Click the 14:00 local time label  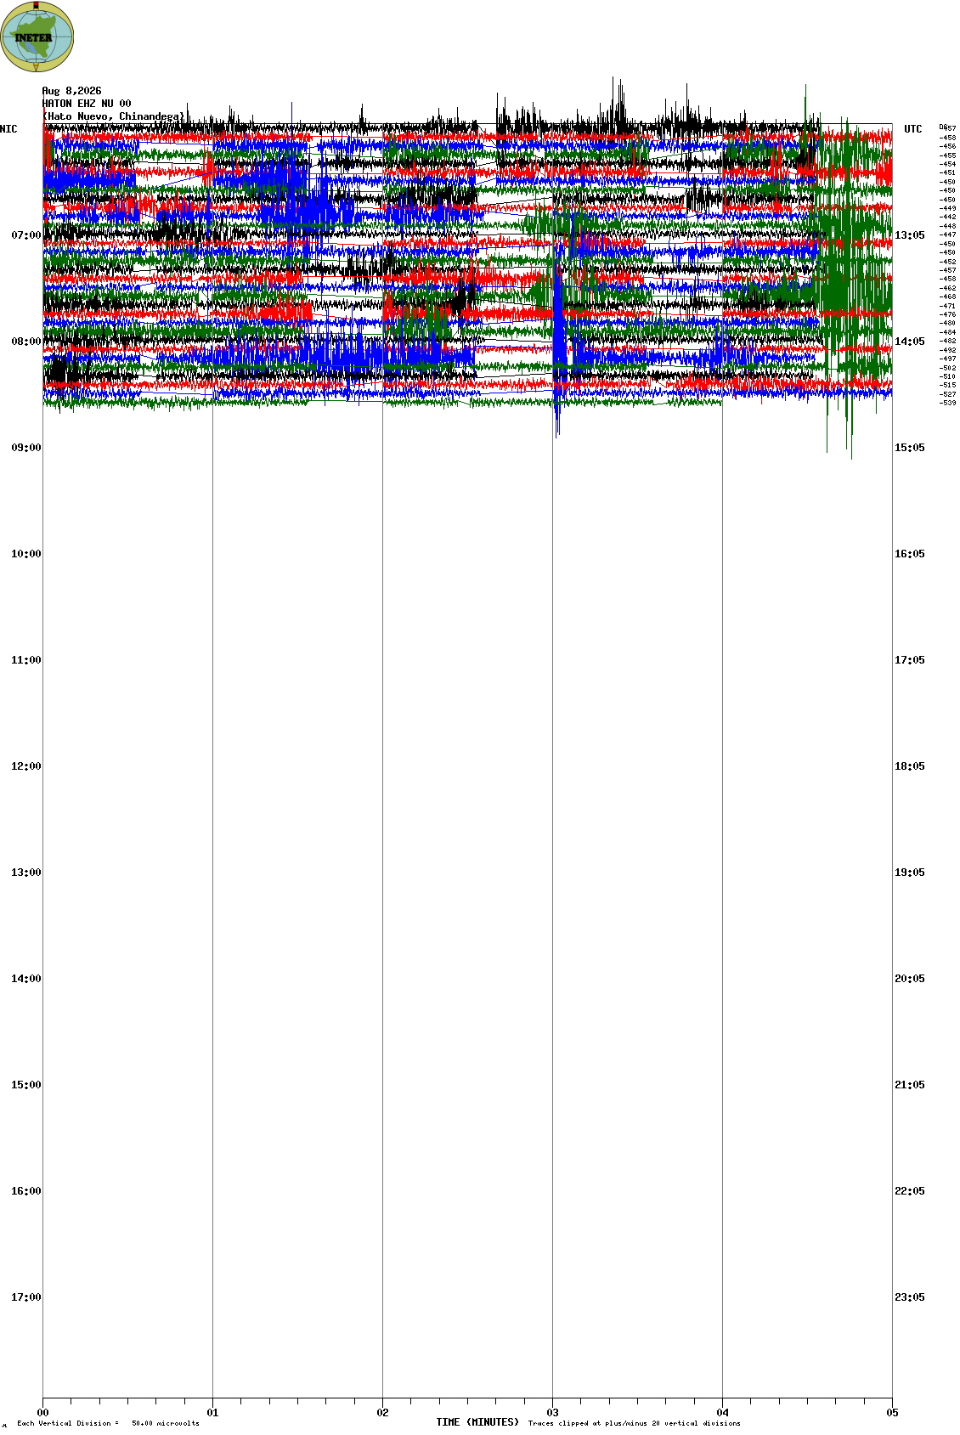click(25, 979)
